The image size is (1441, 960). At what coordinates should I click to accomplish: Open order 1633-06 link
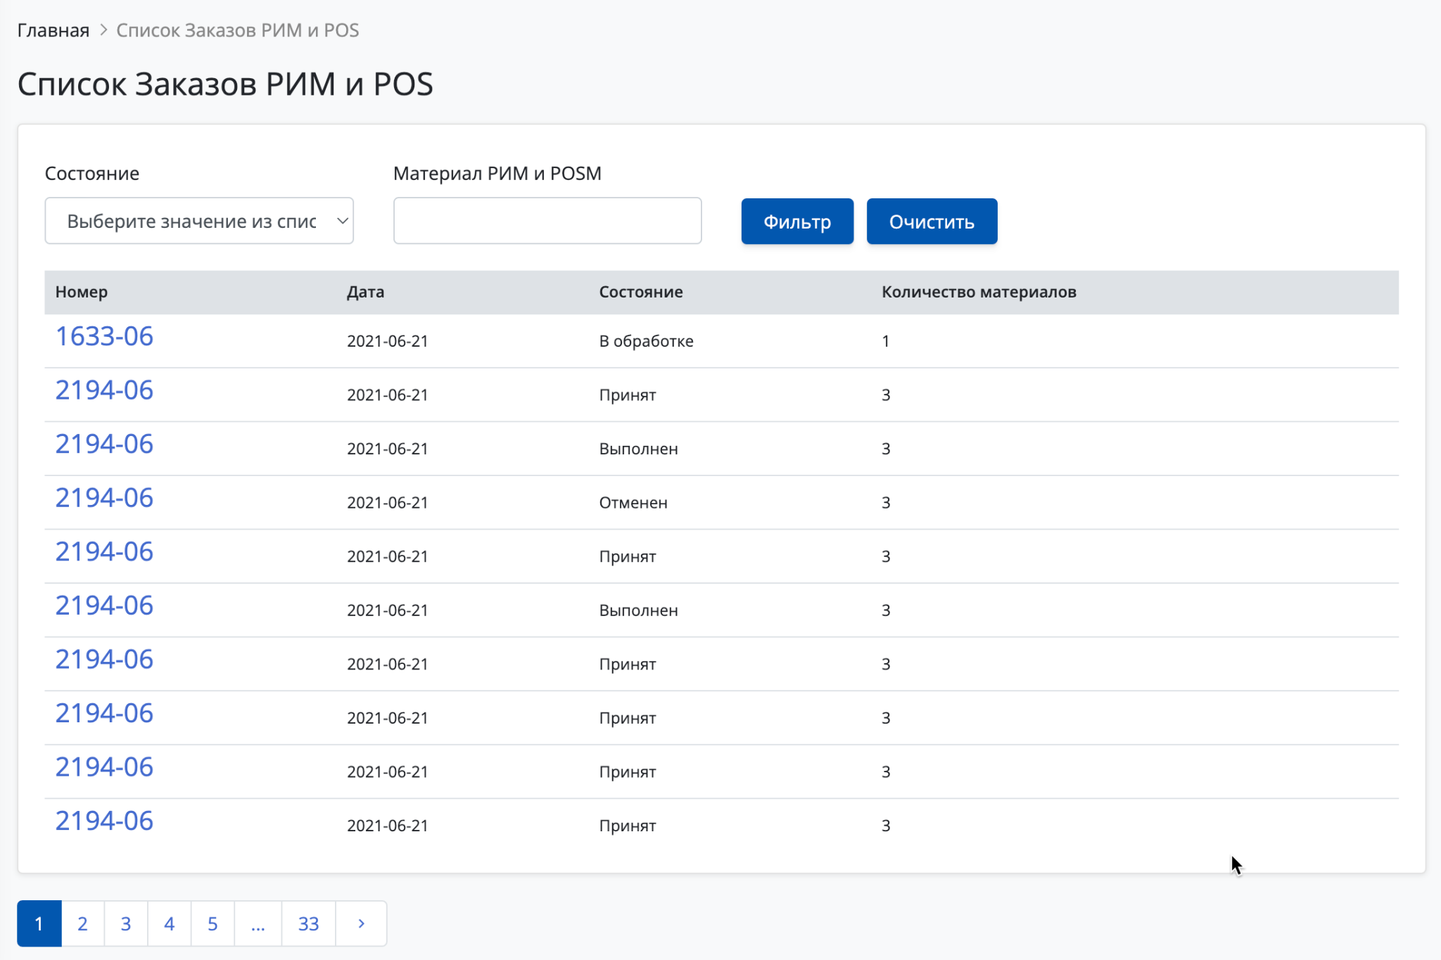tap(104, 336)
